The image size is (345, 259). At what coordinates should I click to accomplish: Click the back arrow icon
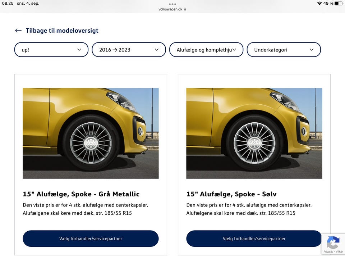click(x=18, y=30)
